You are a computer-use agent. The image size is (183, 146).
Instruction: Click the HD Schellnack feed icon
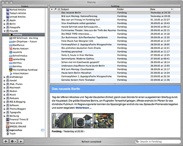(11, 38)
